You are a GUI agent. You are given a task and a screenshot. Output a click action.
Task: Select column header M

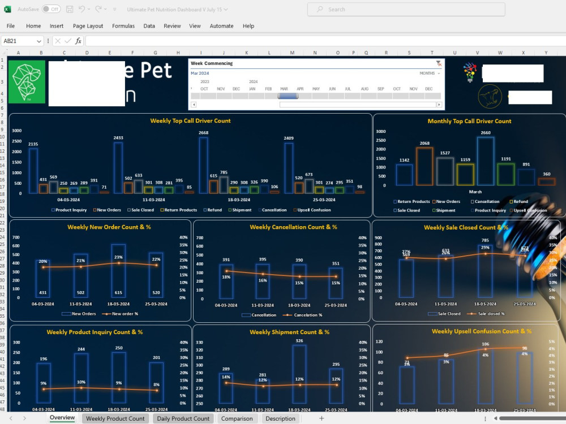point(292,53)
